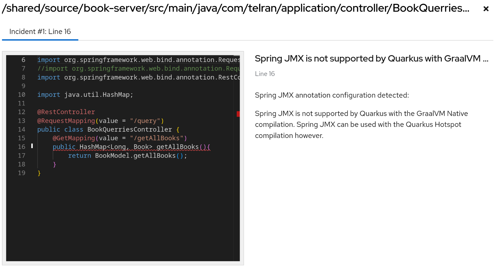497x271 pixels.
Task: Click the warning glyph beside line 16
Action: [x=32, y=146]
